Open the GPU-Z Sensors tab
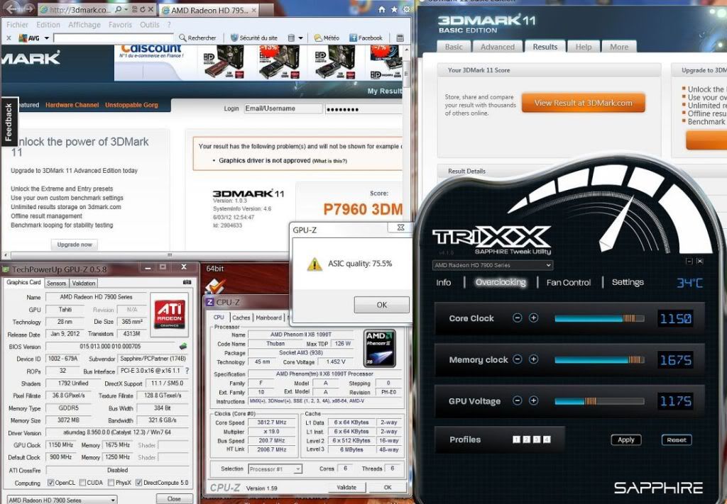Viewport: 727px width, 504px height. coord(56,283)
